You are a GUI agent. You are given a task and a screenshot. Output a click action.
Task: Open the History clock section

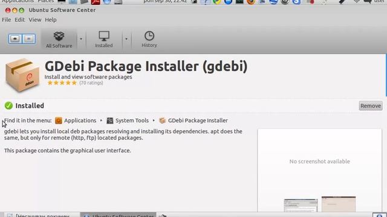click(x=149, y=39)
